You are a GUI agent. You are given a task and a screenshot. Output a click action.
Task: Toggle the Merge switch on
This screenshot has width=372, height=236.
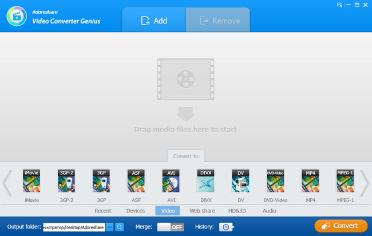171,227
